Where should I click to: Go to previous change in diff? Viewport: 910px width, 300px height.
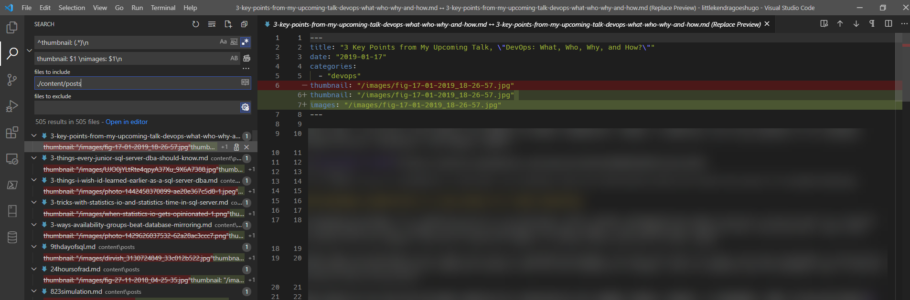pos(840,24)
